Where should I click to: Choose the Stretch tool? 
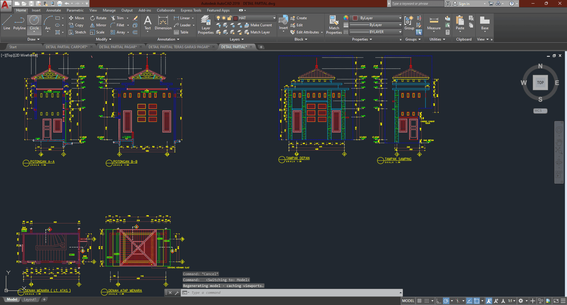pos(77,32)
